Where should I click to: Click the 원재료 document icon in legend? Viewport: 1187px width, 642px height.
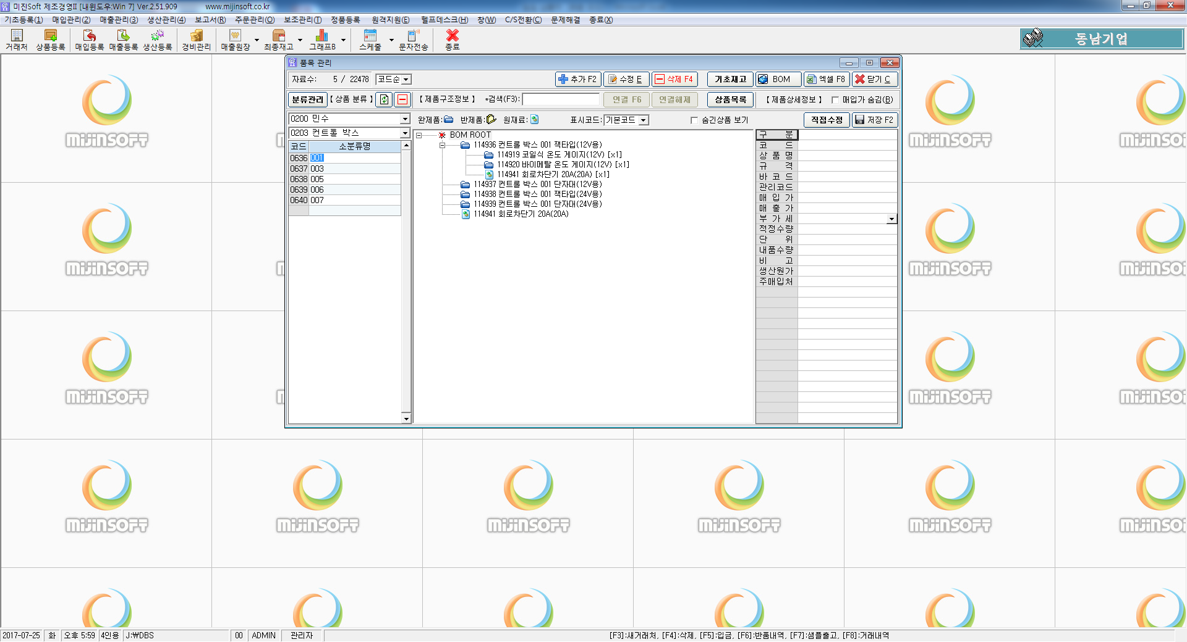pyautogui.click(x=534, y=120)
